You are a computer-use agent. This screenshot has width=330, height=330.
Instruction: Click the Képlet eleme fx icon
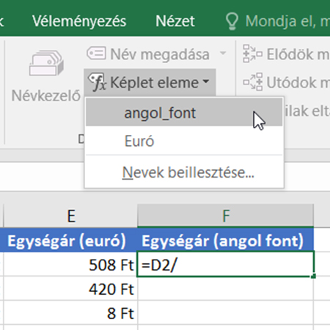point(97,82)
